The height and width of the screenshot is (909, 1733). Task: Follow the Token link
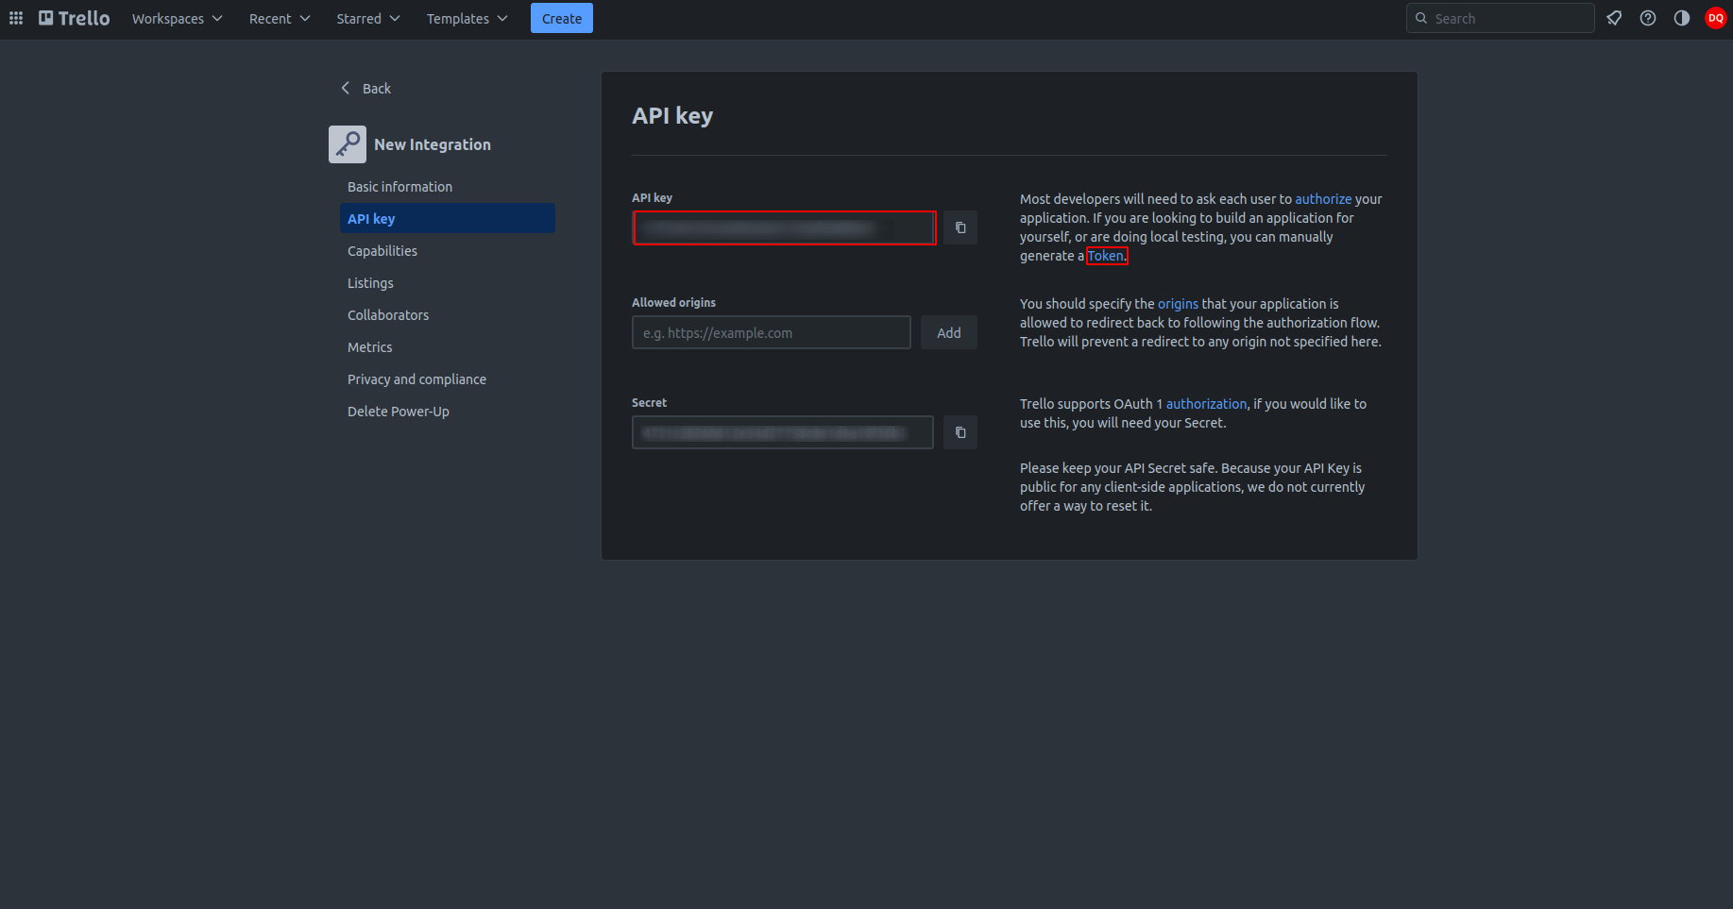(1106, 256)
